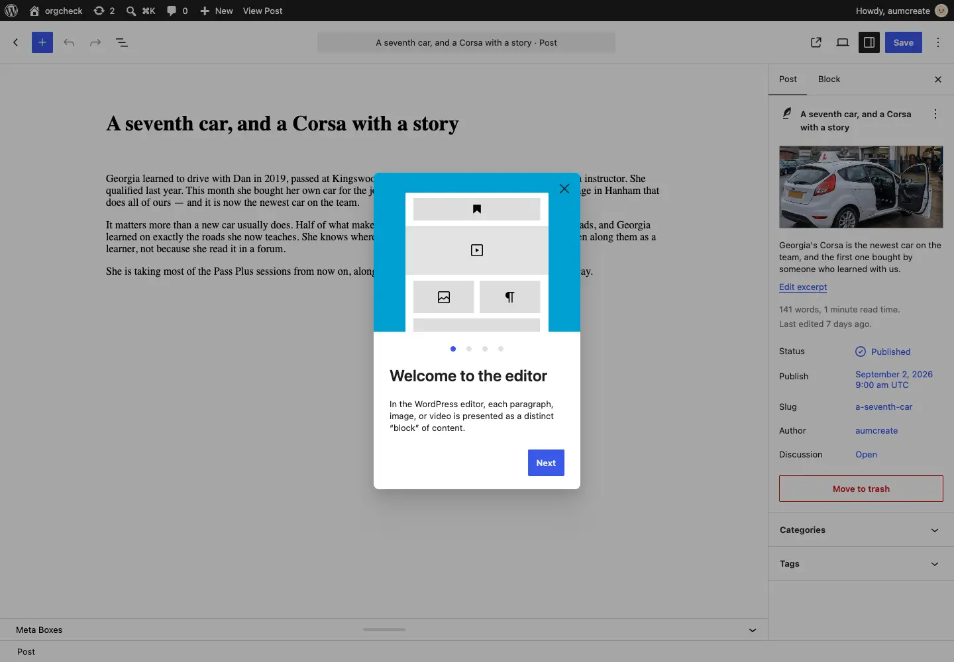Open the Document Overview list view
Screen dimensions: 954x662
click(122, 42)
